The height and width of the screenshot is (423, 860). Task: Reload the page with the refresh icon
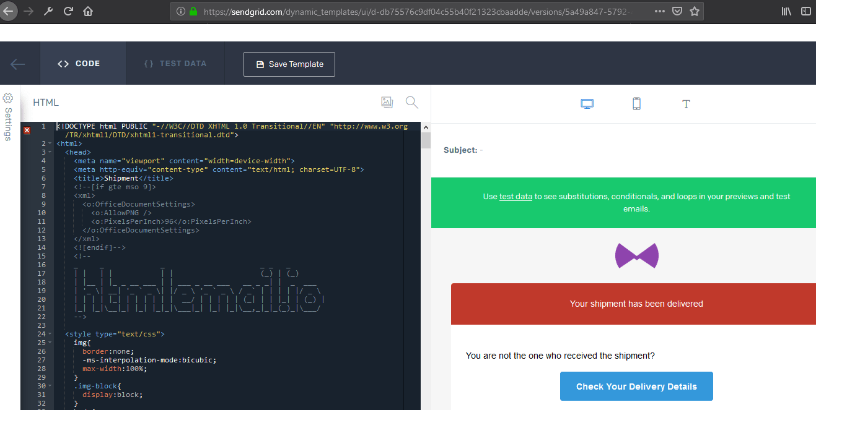[x=68, y=11]
